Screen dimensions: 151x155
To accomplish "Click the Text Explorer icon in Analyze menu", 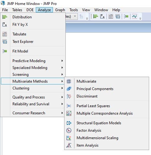I will (5, 42).
